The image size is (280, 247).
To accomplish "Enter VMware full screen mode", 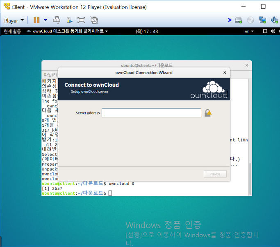I will pos(81,20).
